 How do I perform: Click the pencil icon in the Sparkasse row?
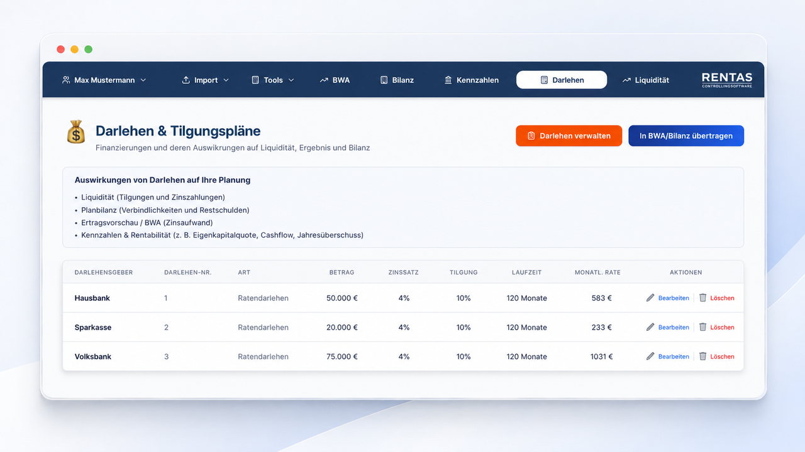click(650, 327)
